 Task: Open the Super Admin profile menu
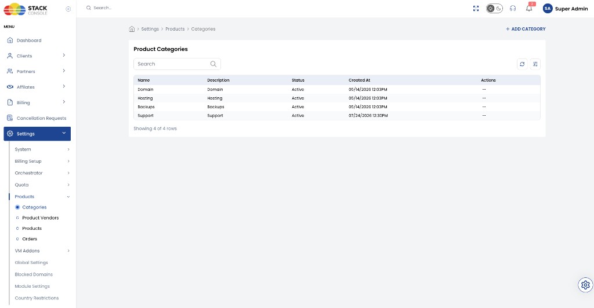[x=571, y=9]
